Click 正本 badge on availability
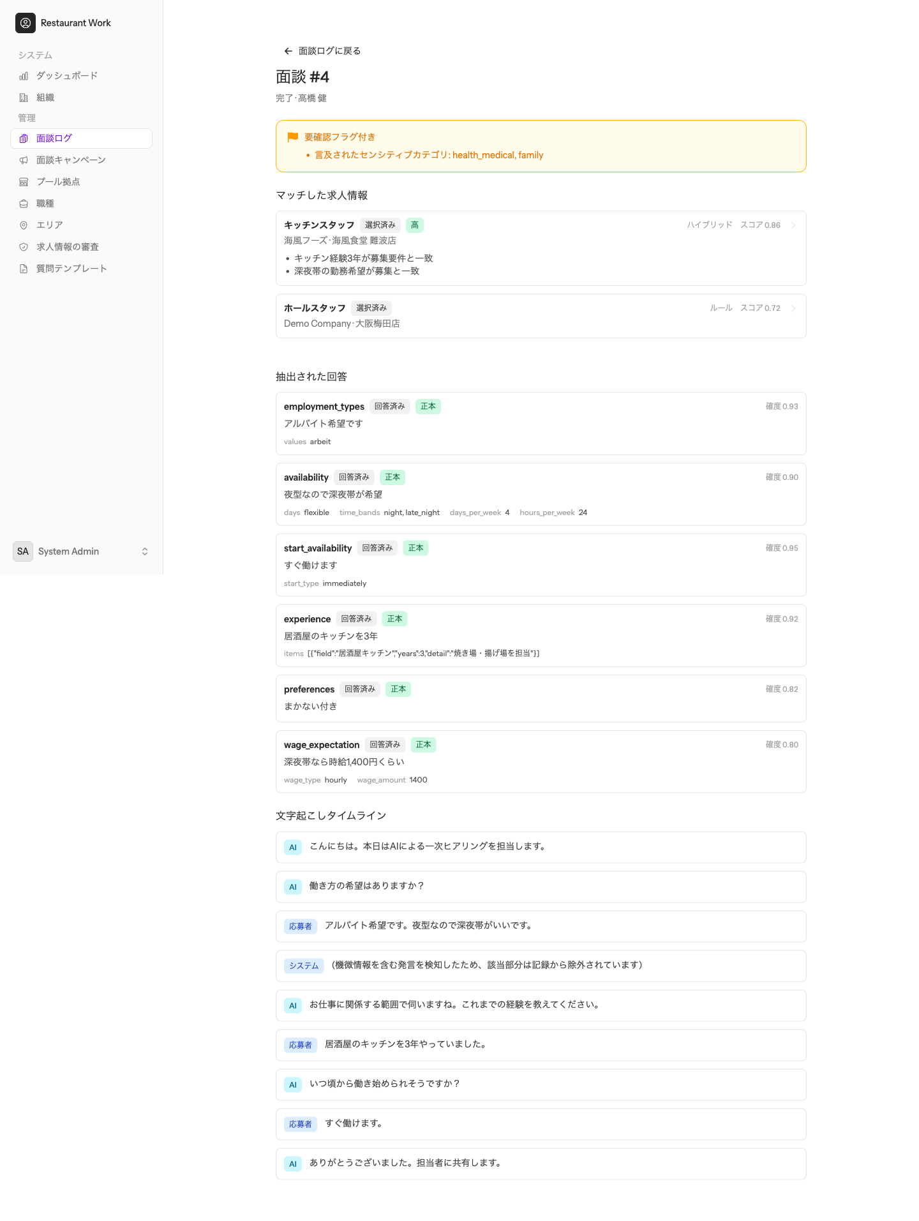 [x=392, y=477]
